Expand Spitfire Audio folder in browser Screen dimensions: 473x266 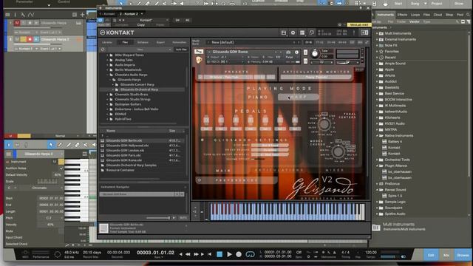377,214
